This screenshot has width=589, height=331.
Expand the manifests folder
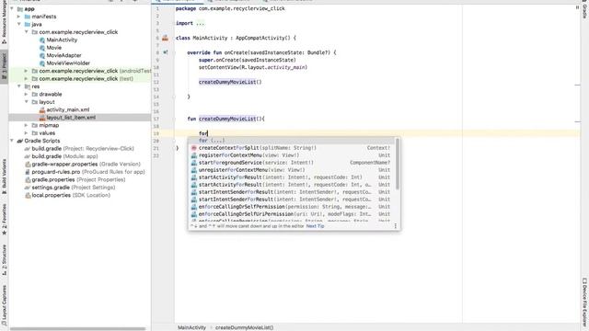[x=19, y=17]
